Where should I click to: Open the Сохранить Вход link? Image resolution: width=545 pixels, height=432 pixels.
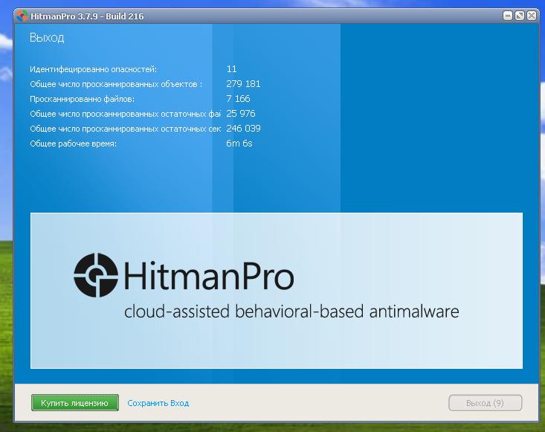[158, 403]
